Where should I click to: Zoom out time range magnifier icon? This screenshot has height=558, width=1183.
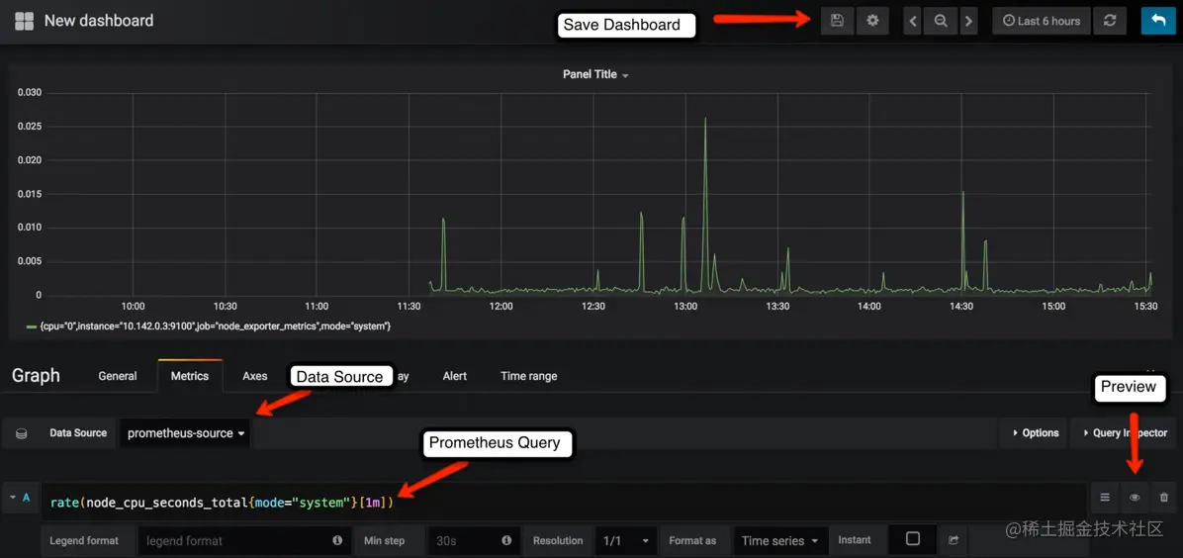pos(941,21)
